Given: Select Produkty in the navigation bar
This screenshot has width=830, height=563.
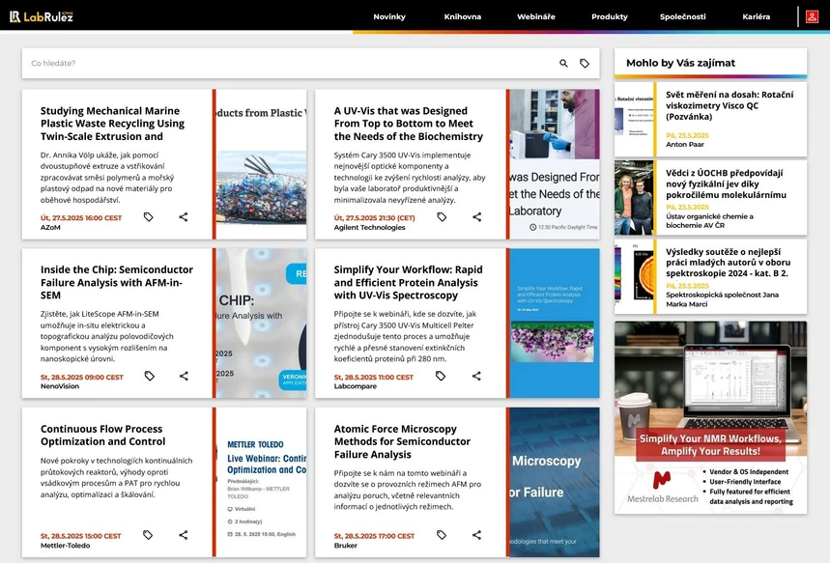Looking at the screenshot, I should pos(610,16).
